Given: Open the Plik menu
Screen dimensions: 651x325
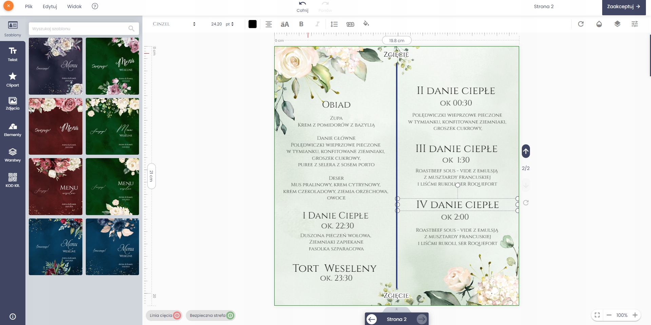Looking at the screenshot, I should tap(29, 6).
